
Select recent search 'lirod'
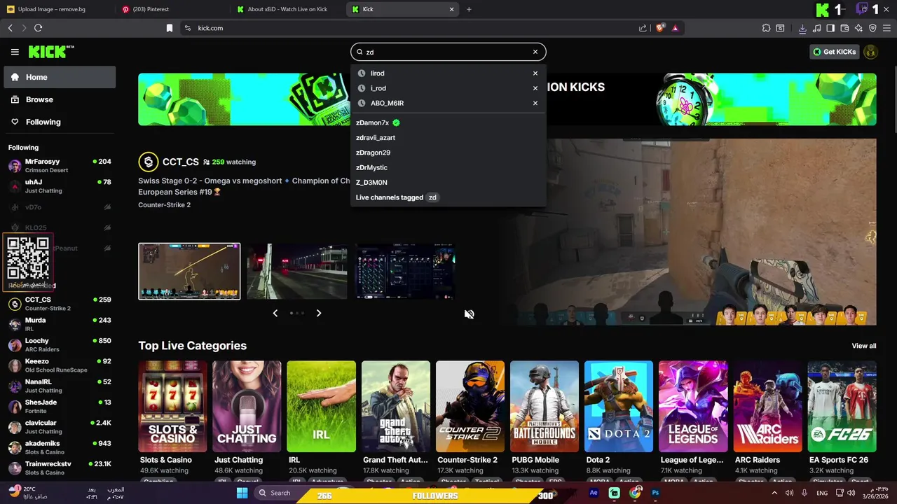[377, 73]
